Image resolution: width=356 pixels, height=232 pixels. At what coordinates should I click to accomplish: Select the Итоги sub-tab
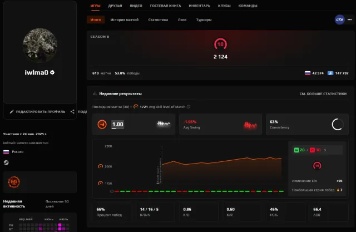[x=96, y=19]
